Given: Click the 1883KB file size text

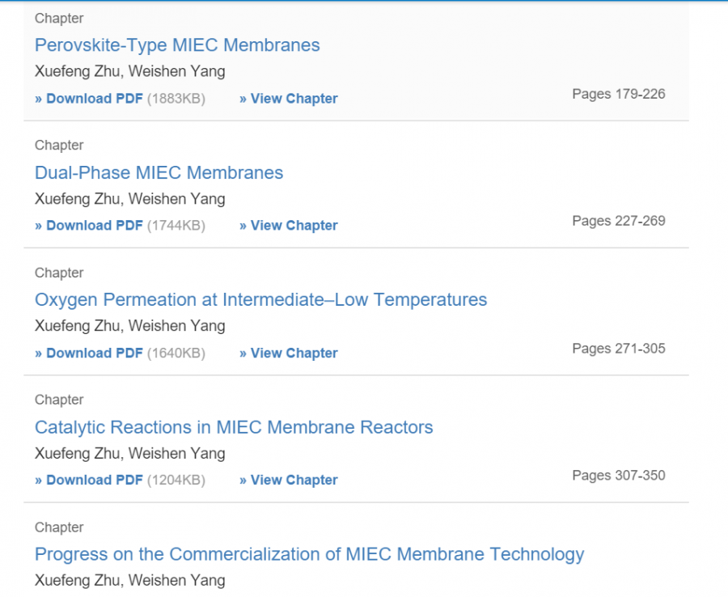Looking at the screenshot, I should coord(176,99).
